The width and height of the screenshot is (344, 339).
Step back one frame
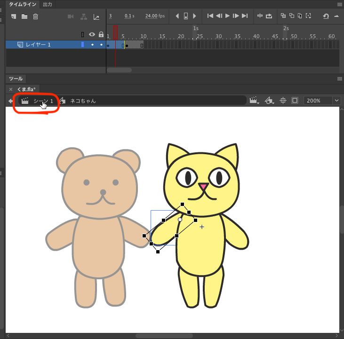219,16
